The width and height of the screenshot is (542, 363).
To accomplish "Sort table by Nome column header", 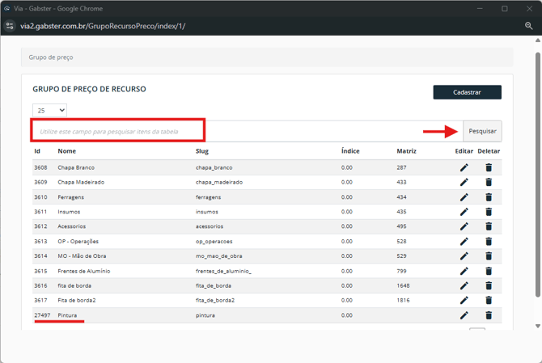I will (66, 151).
